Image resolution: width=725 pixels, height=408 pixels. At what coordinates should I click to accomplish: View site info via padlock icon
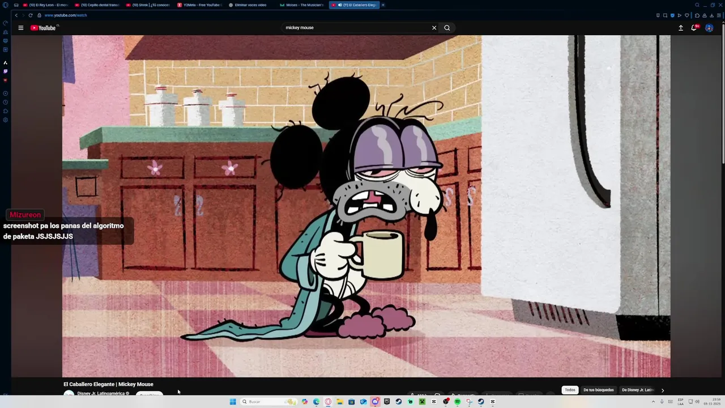pos(39,15)
